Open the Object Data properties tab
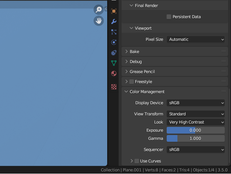The height and width of the screenshot is (174, 231). pos(114,63)
